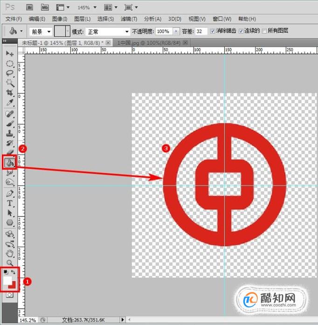Viewport: 318px width, 325px height.
Task: Close the 1中国.jpg document tab
Action: (x=185, y=43)
